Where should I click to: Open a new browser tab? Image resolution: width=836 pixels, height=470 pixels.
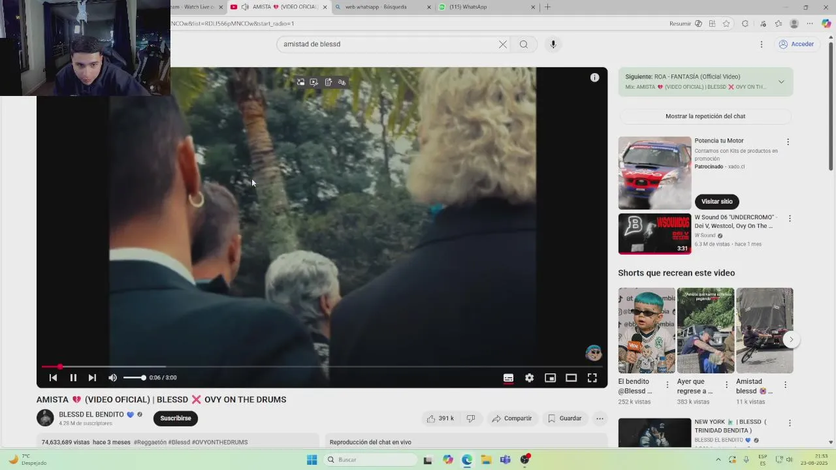(547, 7)
